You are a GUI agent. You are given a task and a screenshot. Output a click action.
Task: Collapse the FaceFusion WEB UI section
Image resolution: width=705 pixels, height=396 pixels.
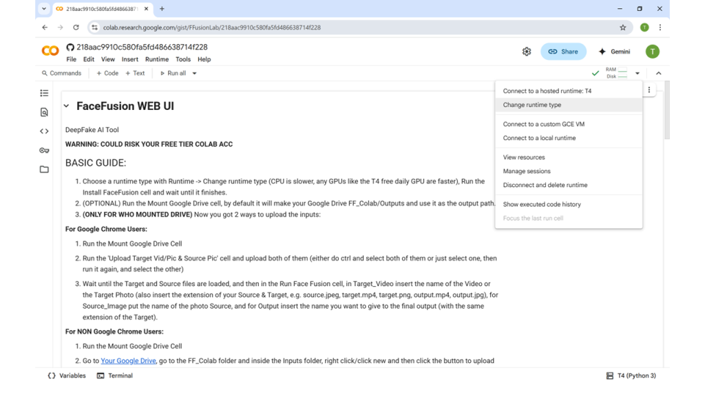[x=67, y=106]
